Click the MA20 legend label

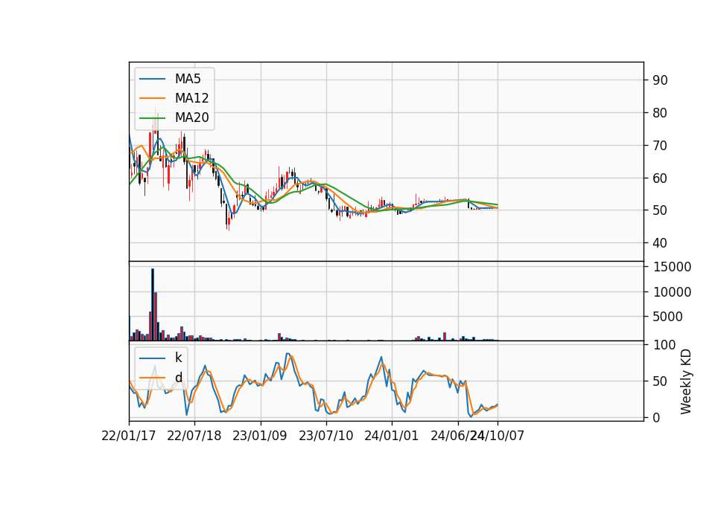(x=191, y=117)
